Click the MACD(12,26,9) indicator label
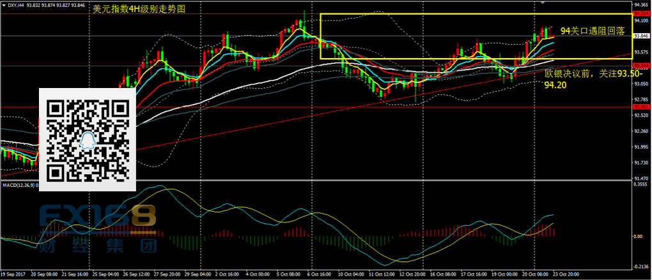The image size is (652, 280). [x=18, y=185]
